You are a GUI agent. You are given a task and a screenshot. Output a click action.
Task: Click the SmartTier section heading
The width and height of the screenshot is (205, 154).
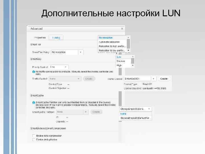(x=36, y=44)
